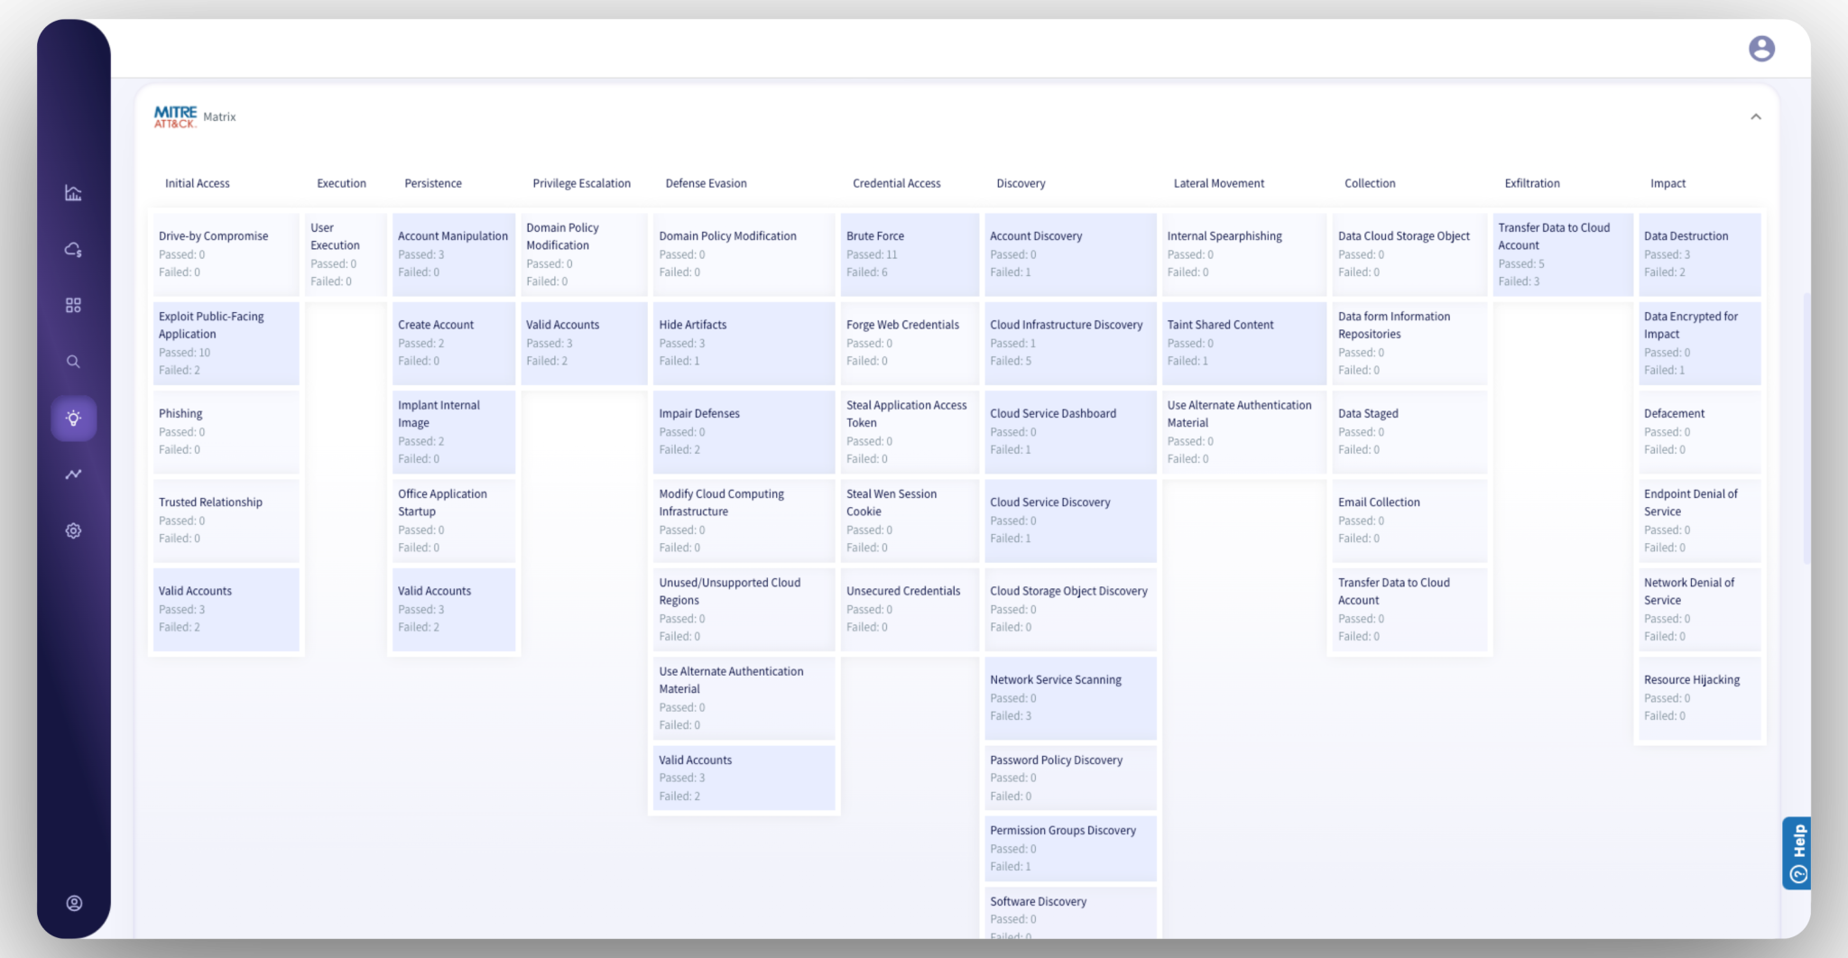Open the Brute Force card
This screenshot has height=958, width=1848.
pos(910,254)
